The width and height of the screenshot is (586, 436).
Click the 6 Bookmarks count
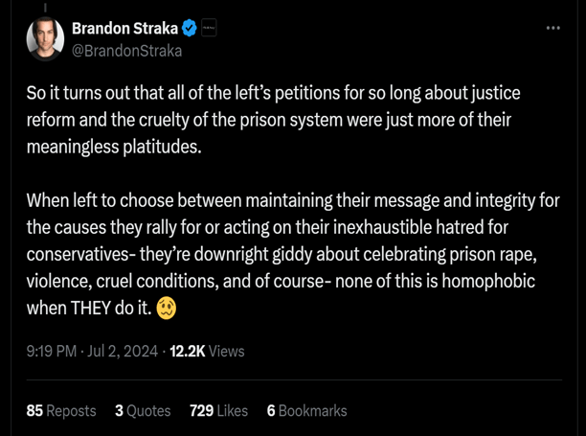point(306,410)
